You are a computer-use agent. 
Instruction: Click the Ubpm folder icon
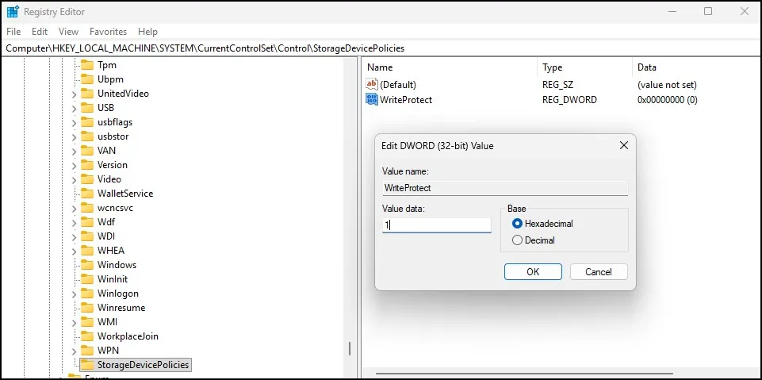(x=87, y=79)
